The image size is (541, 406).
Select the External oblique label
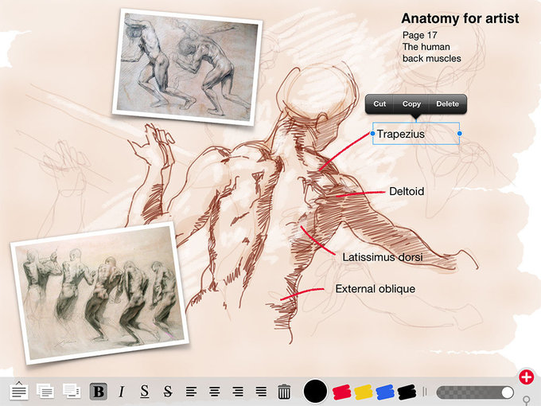pos(375,289)
